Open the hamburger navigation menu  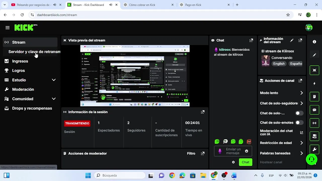pyautogui.click(x=7, y=28)
